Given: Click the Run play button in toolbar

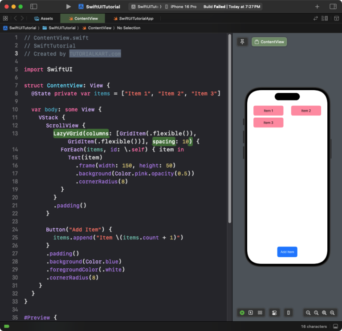Looking at the screenshot, I should coord(68,7).
